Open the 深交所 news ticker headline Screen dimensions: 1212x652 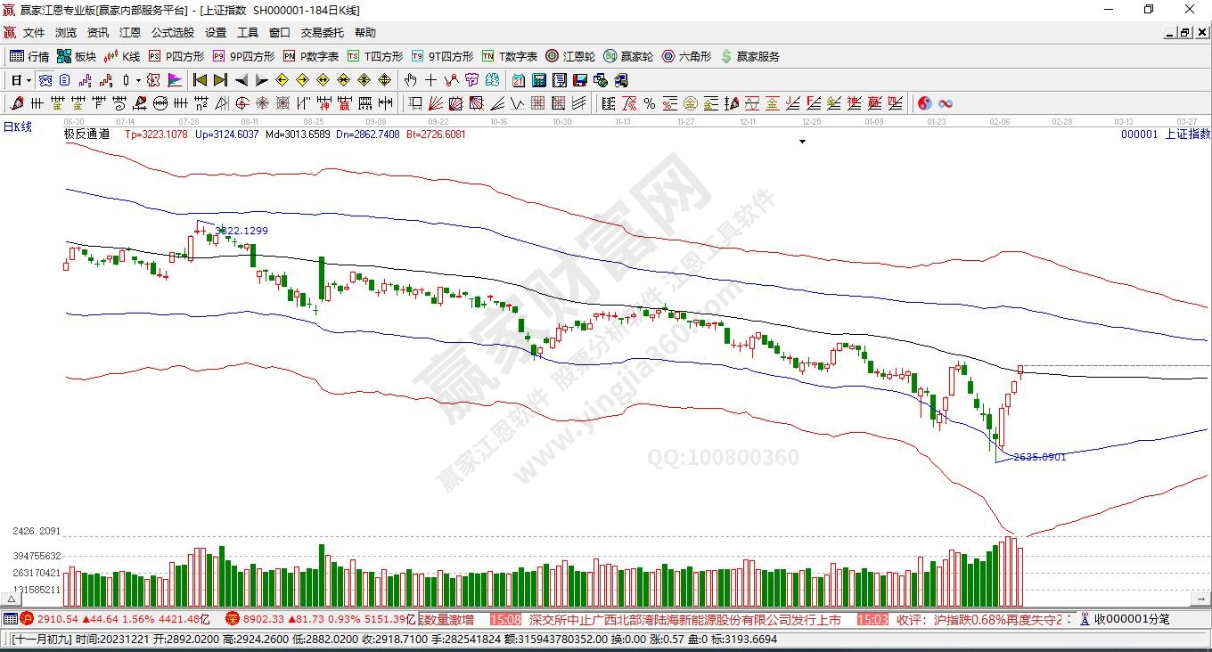point(684,619)
